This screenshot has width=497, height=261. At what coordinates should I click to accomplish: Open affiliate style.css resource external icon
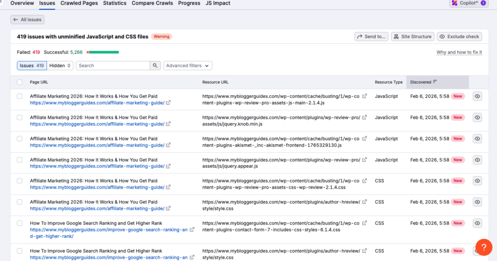point(364,202)
